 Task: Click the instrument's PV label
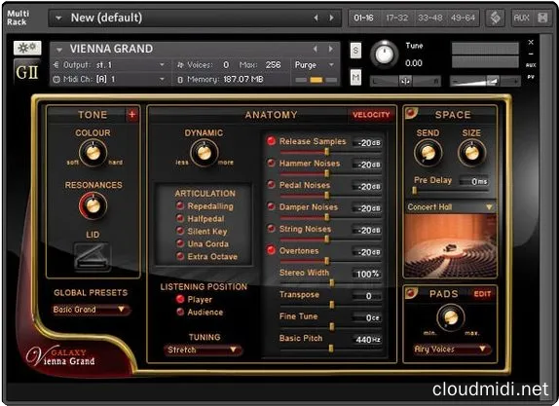point(531,77)
